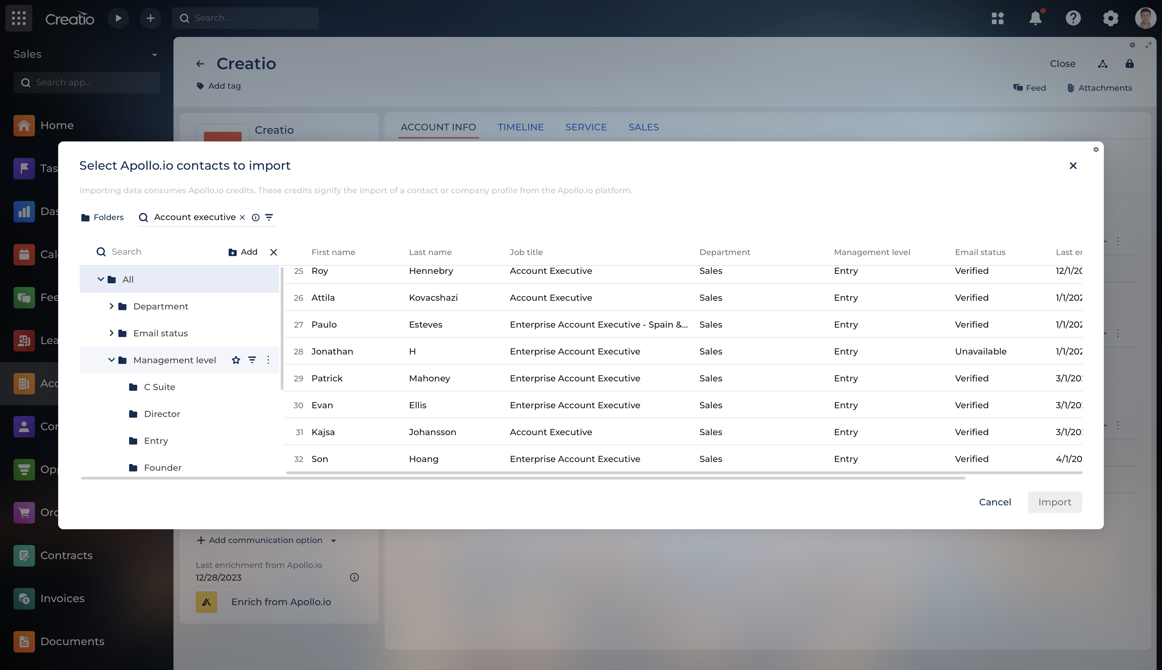1162x670 pixels.
Task: Open the Service tab
Action: point(586,127)
